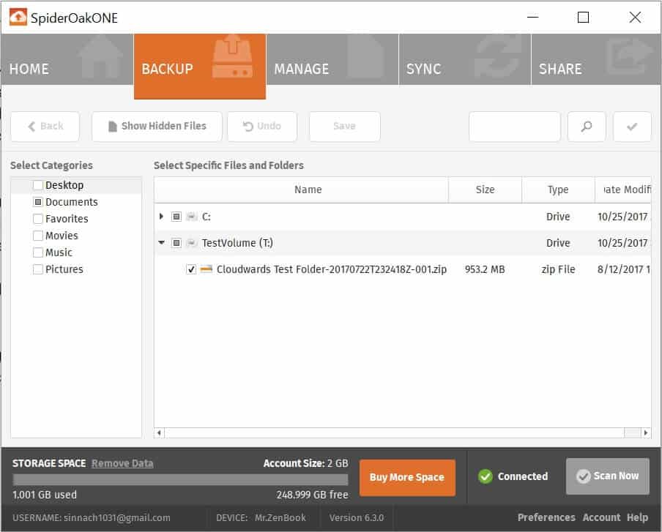
Task: Click the zip file icon next to Cloudwards Test Folder
Action: click(x=206, y=269)
